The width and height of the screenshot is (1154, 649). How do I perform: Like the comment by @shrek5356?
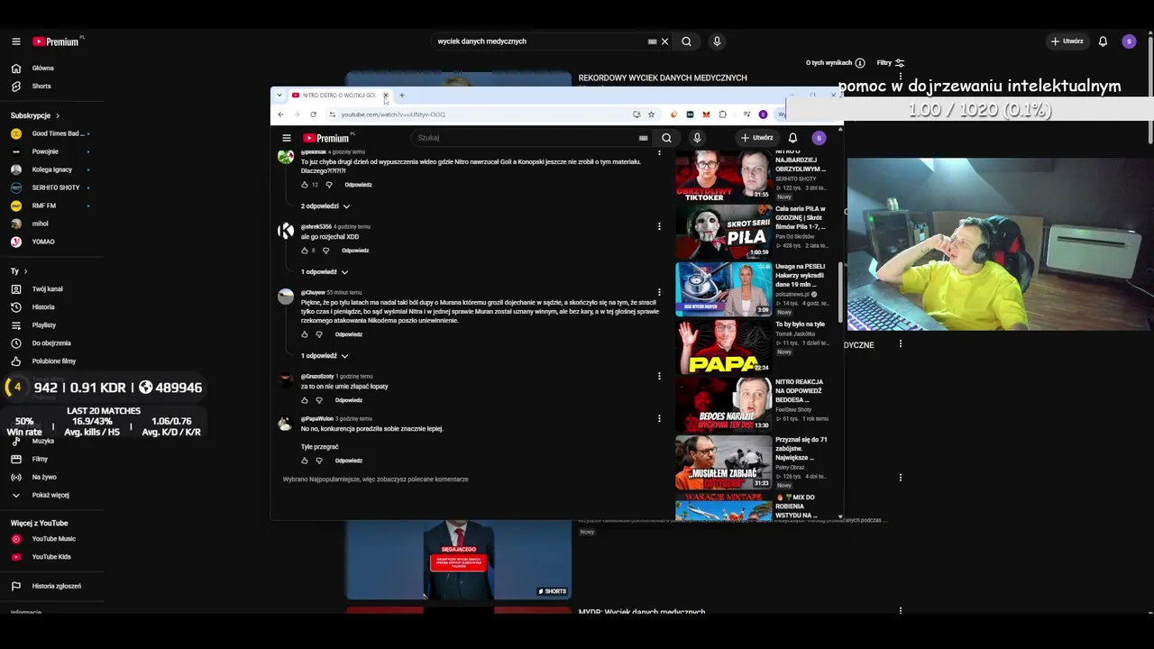305,251
